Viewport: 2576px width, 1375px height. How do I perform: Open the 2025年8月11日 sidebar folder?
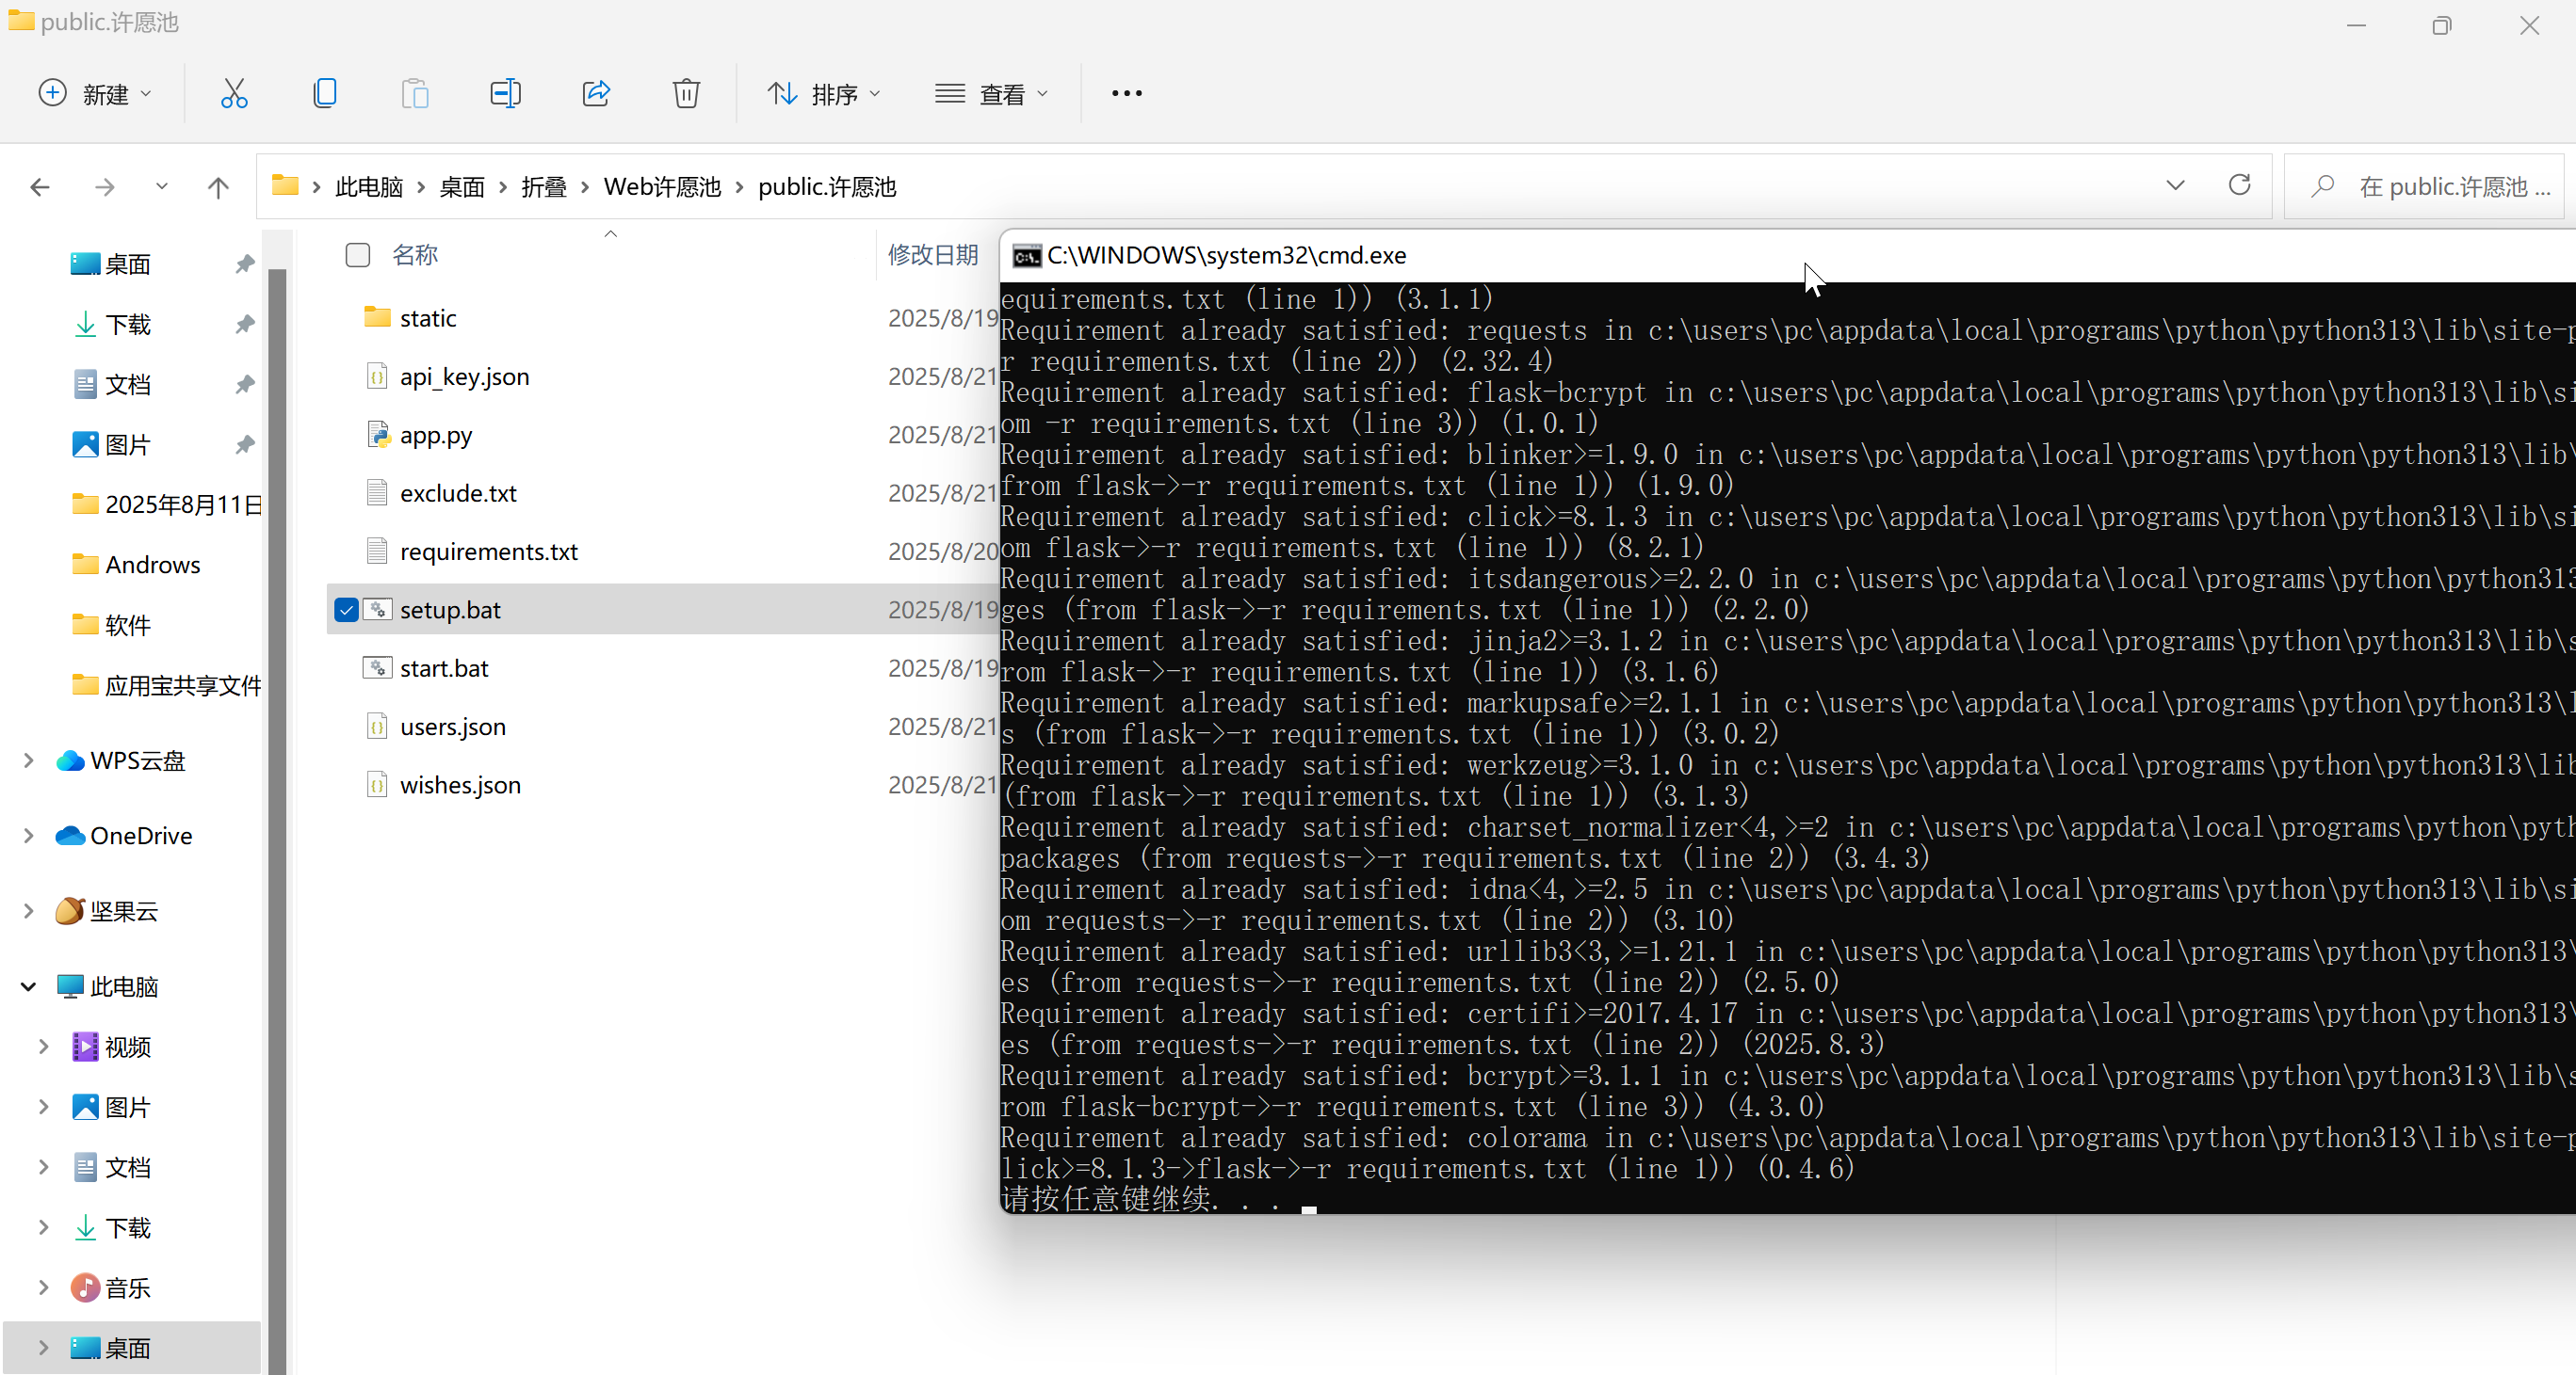(x=166, y=504)
